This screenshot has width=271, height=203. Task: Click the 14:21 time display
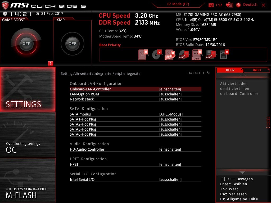(x=21, y=14)
